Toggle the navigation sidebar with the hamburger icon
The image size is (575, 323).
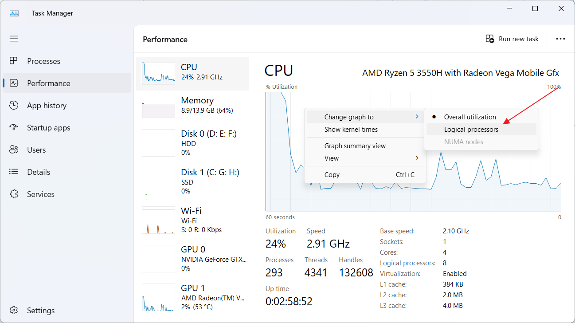click(x=14, y=39)
